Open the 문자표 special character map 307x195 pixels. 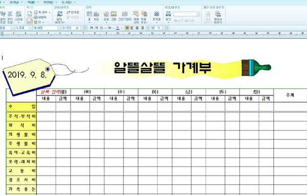click(157, 16)
